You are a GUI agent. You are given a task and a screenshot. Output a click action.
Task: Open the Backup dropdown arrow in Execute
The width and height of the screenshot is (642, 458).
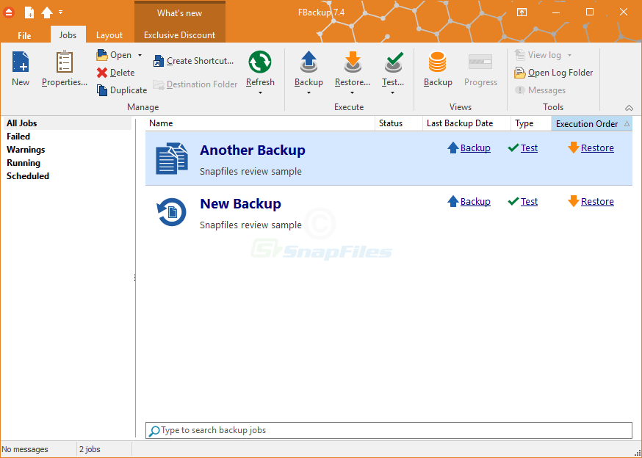coord(309,93)
